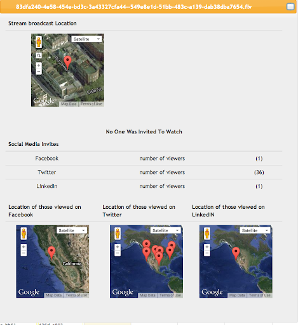Open Terms of Use on broadcast map
Screen dimensions: 298x325
click(91, 104)
